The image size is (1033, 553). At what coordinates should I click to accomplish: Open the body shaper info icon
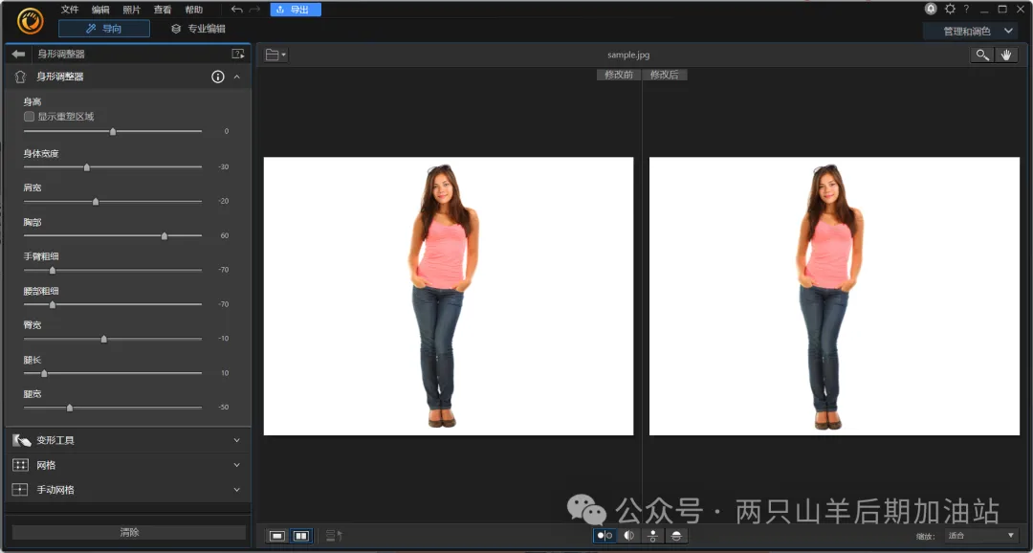[x=218, y=77]
